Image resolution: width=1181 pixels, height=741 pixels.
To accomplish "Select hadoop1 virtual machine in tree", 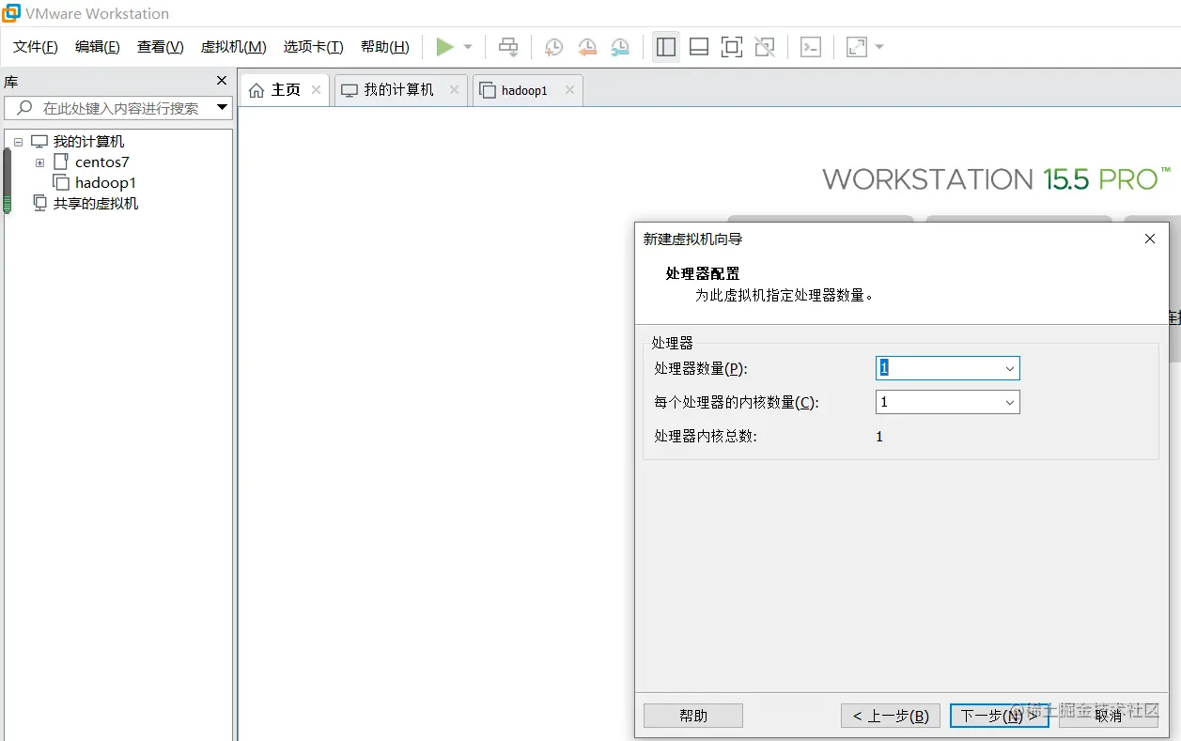I will click(x=106, y=183).
